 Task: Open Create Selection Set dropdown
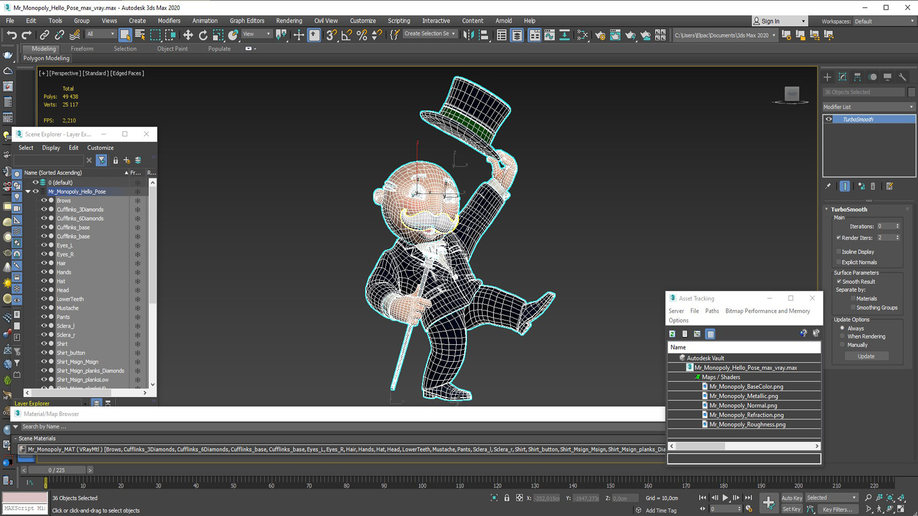click(x=429, y=33)
